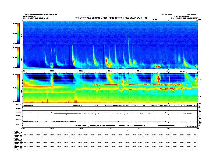Click the -150.00 label on TNR scale
This screenshot has height=165, width=213.
pyautogui.click(x=14, y=101)
